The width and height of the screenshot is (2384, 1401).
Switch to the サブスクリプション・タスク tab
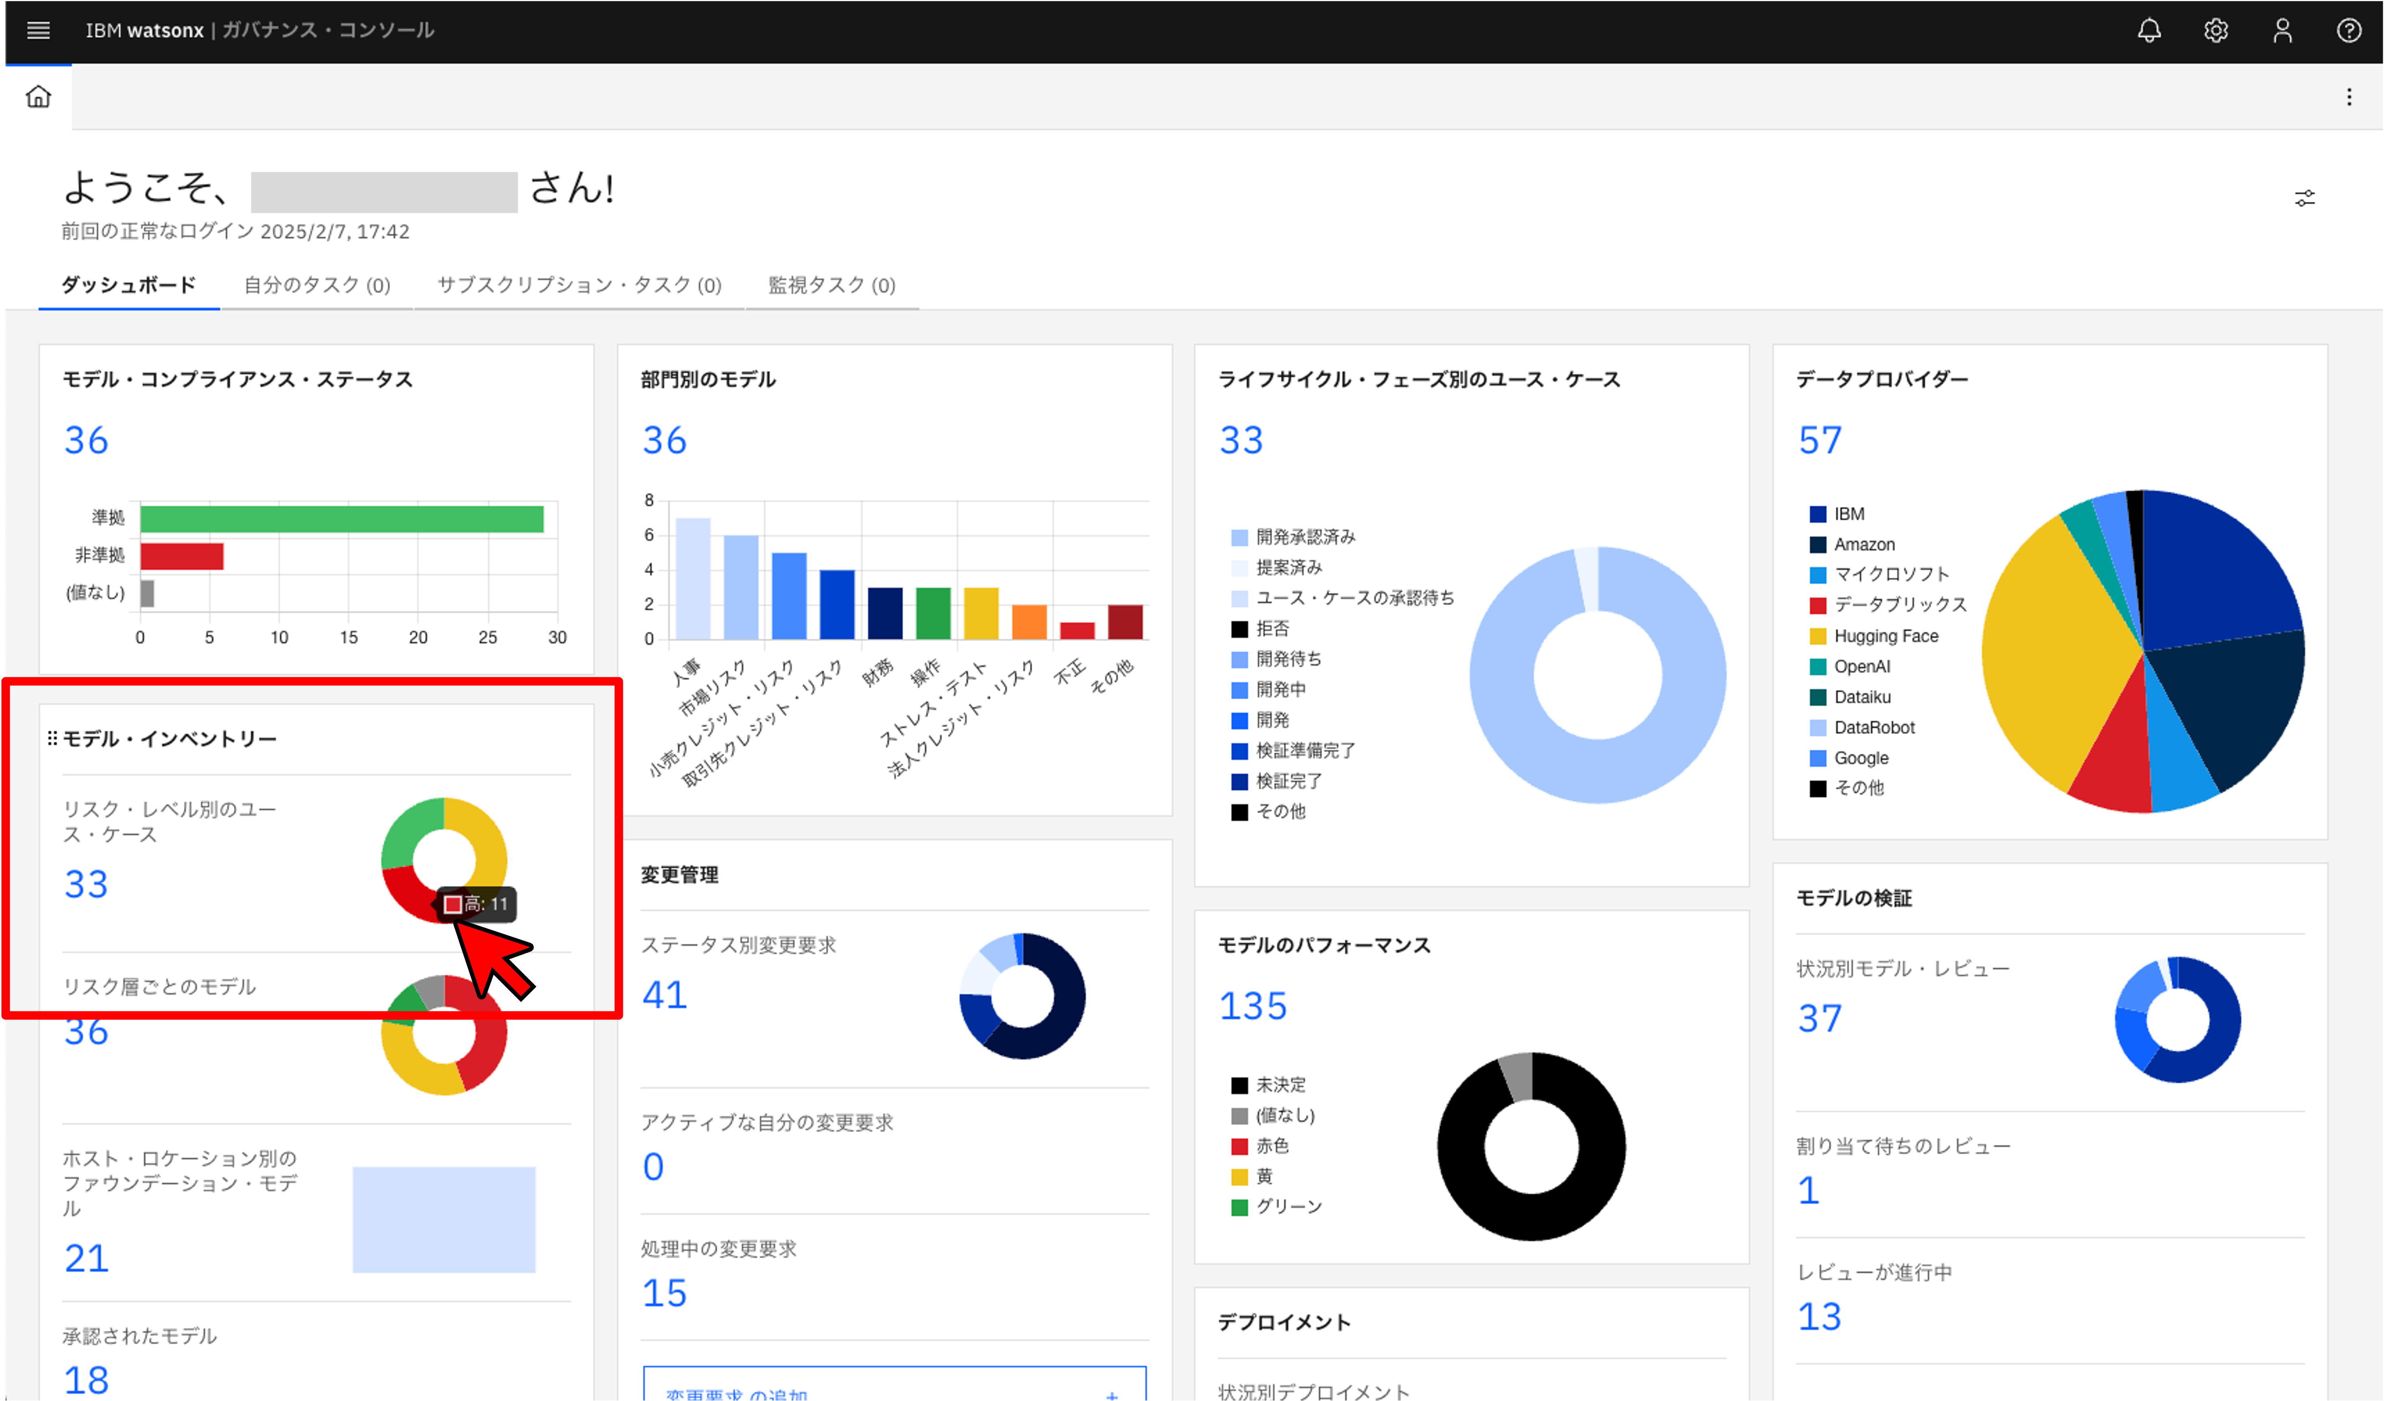[579, 285]
